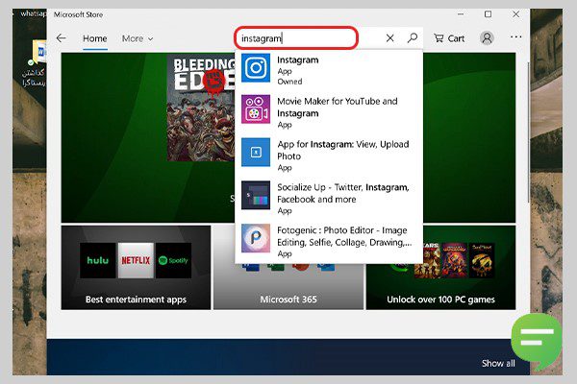Select the Instagram app icon in suggestions
The width and height of the screenshot is (577, 384).
coord(256,68)
